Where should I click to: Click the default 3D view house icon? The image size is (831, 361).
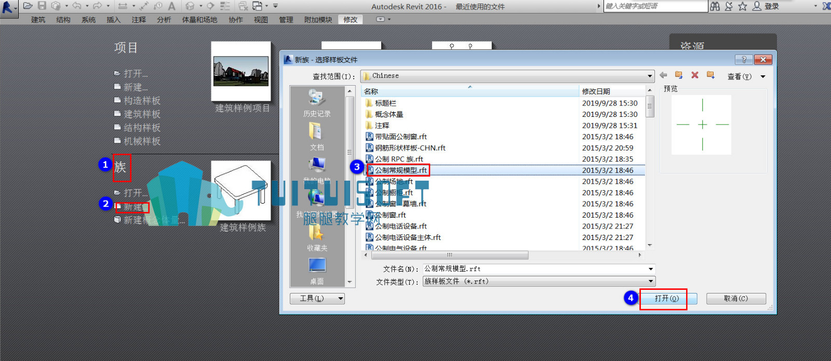pos(190,6)
